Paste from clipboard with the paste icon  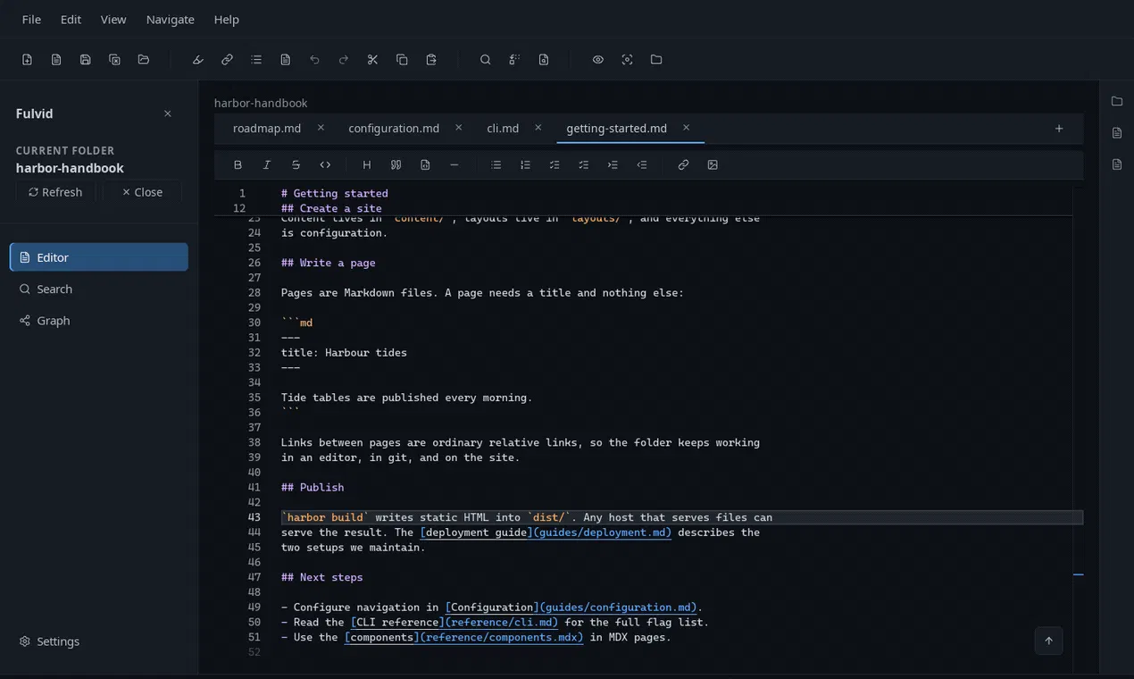(x=431, y=60)
